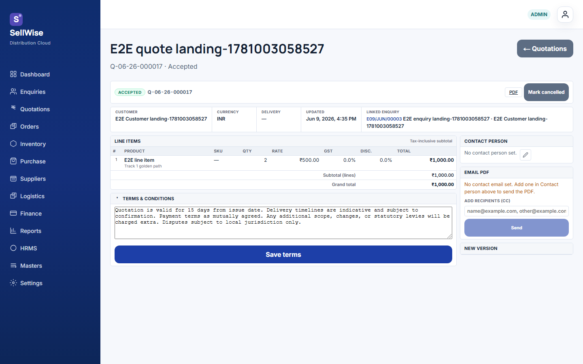Open the Purchase sidebar icon
583x364 pixels.
point(13,161)
